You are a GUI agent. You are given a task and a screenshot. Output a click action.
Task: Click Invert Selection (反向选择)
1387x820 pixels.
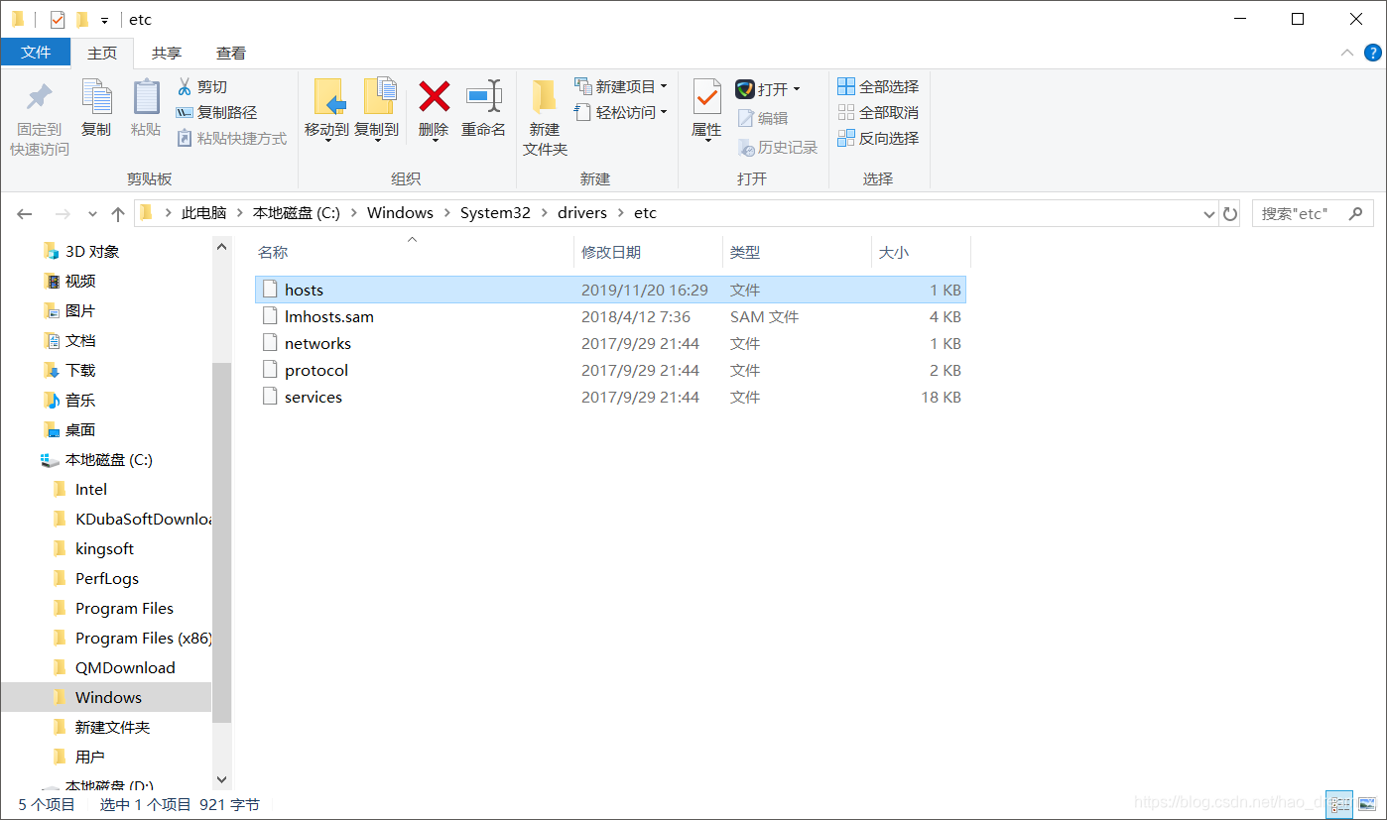pos(879,139)
